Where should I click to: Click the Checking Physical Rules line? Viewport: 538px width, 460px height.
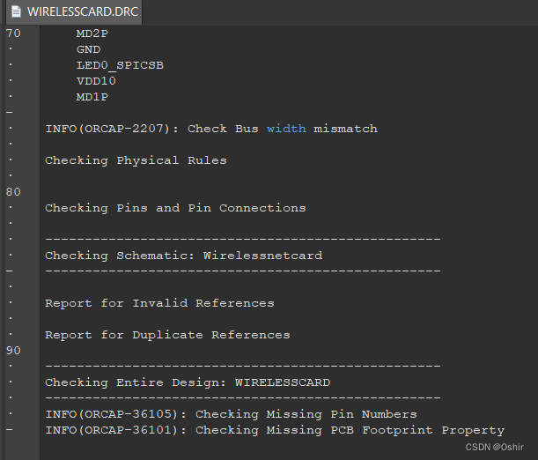136,160
